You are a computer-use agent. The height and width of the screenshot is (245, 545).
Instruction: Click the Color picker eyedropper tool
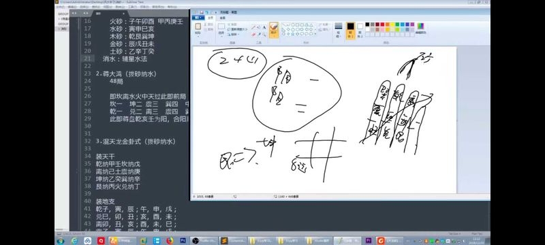click(259, 34)
